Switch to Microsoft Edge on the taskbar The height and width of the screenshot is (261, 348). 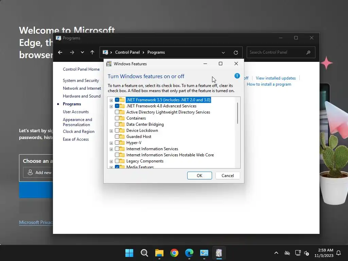coord(189,253)
